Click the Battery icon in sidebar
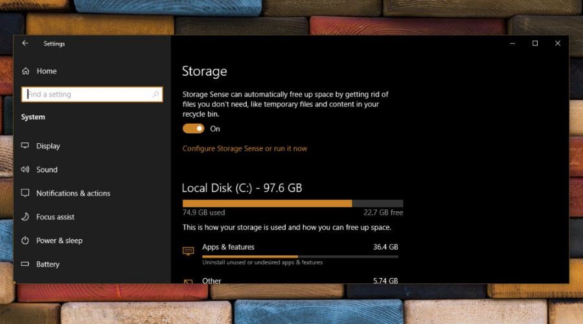This screenshot has width=583, height=324. pos(25,264)
